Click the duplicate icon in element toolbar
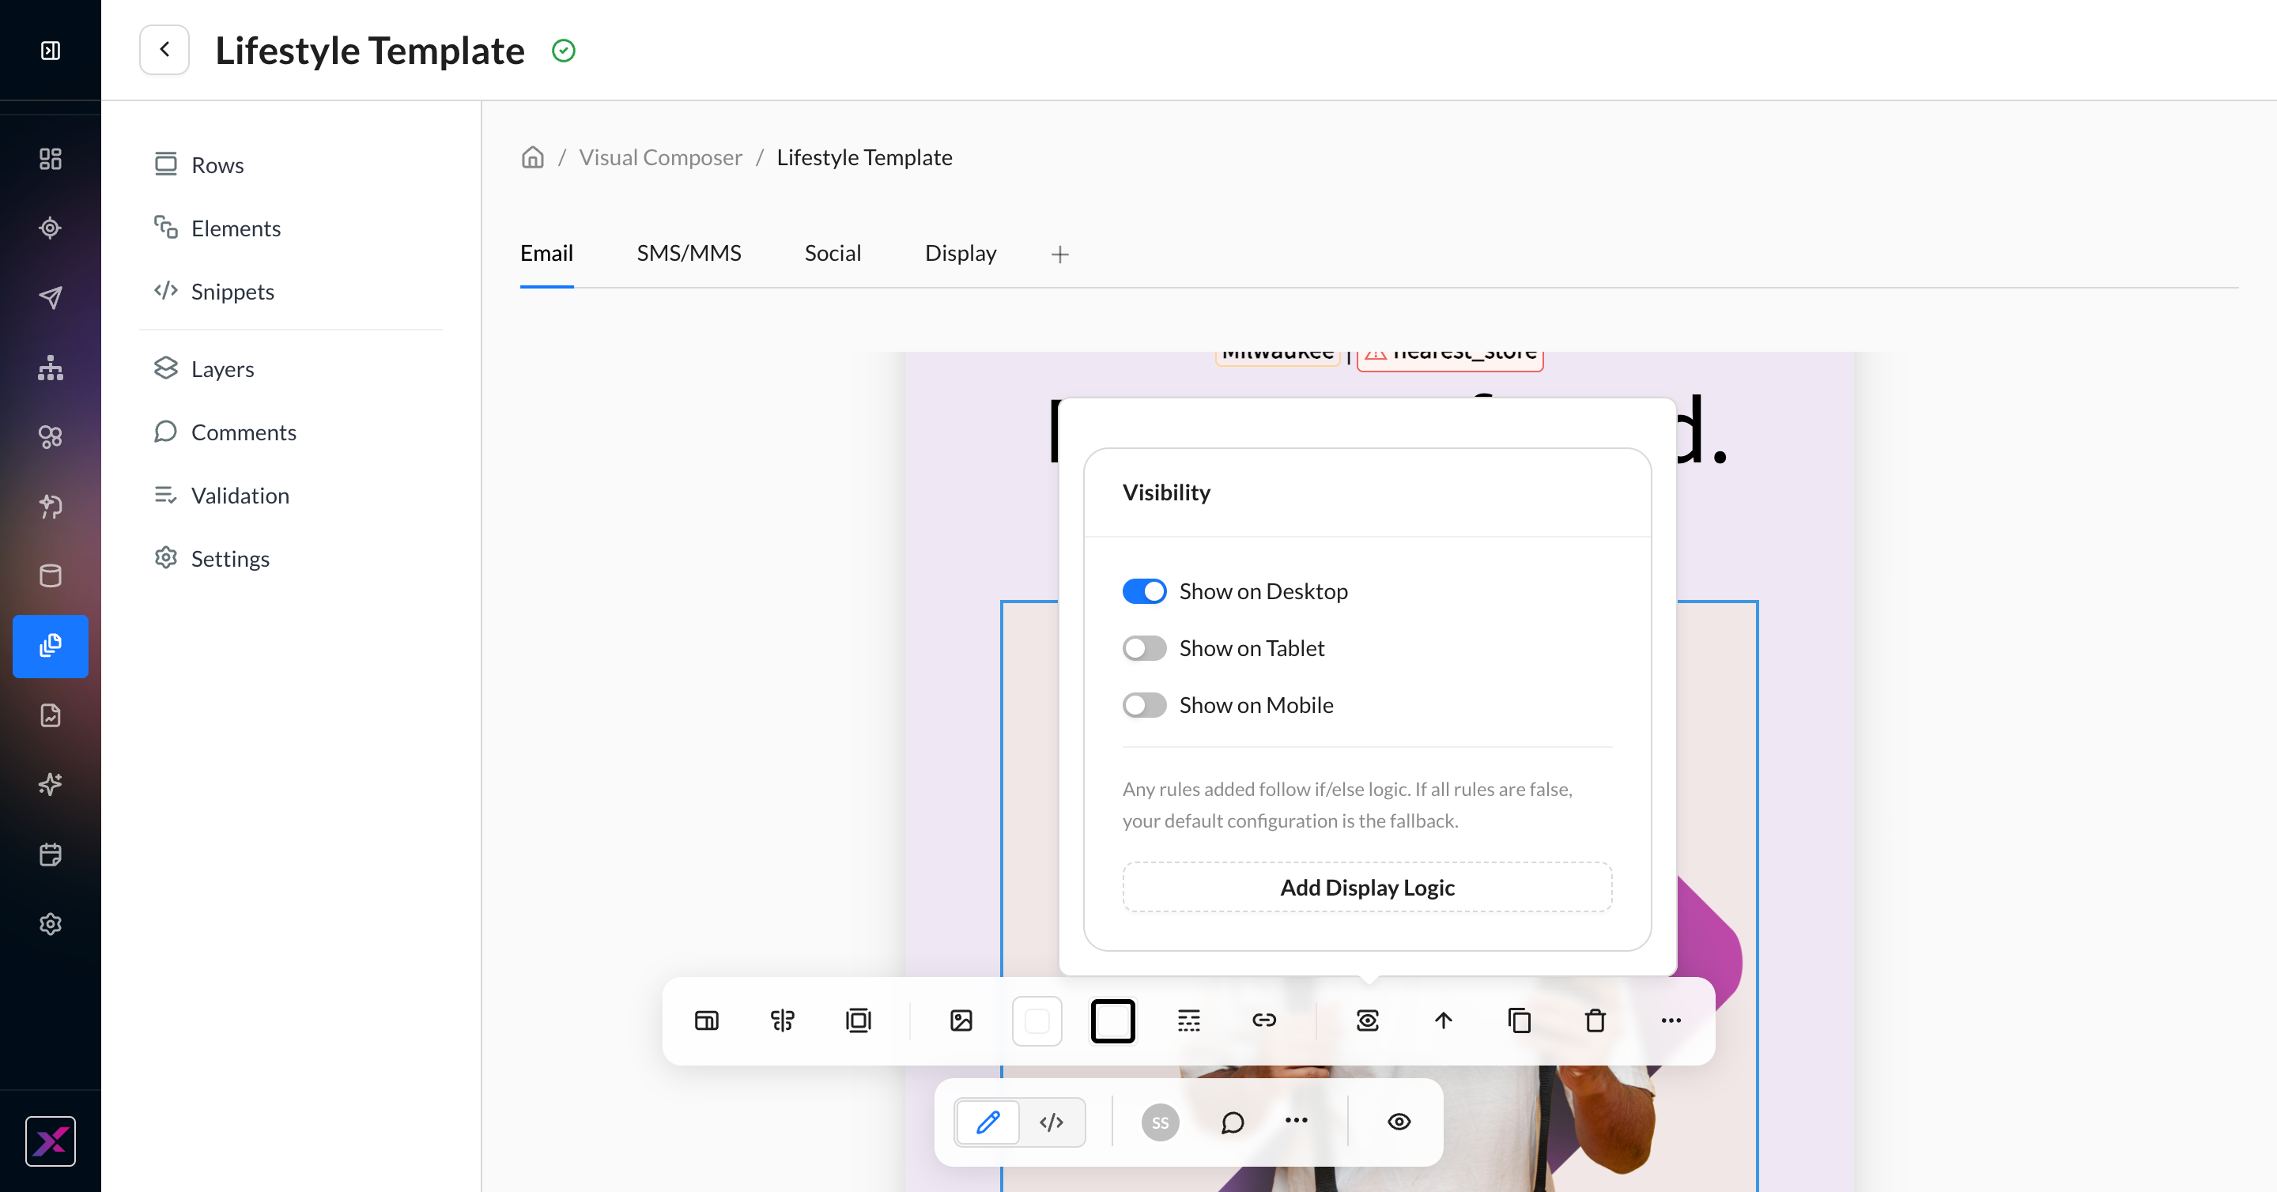Screen dimensions: 2277x1192 pos(1520,1020)
